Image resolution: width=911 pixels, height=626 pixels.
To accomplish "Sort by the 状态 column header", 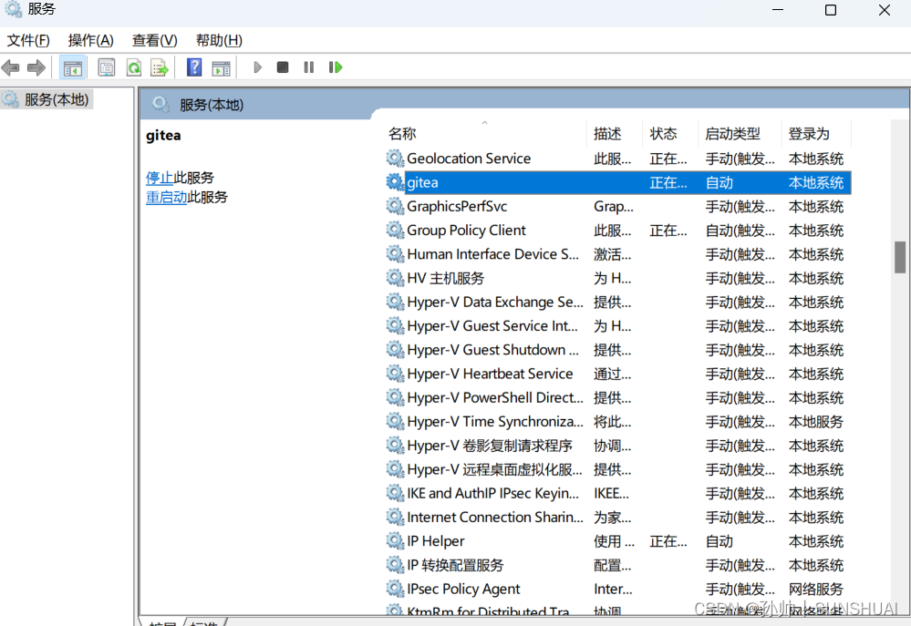I will pyautogui.click(x=671, y=133).
